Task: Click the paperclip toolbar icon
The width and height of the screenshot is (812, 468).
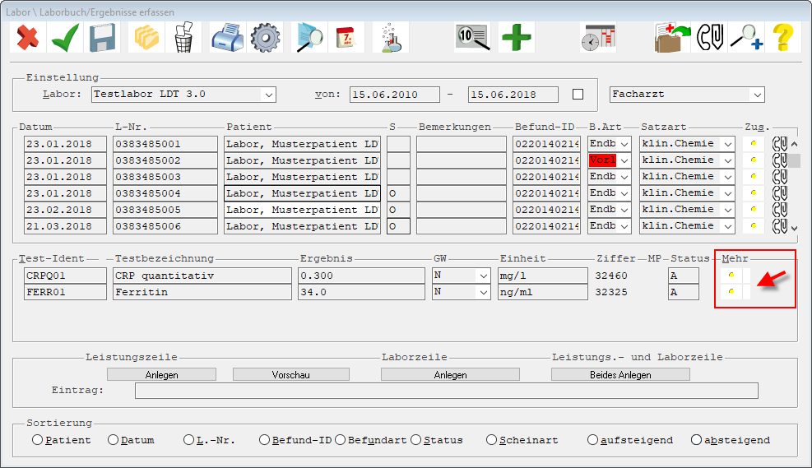Action: point(709,37)
